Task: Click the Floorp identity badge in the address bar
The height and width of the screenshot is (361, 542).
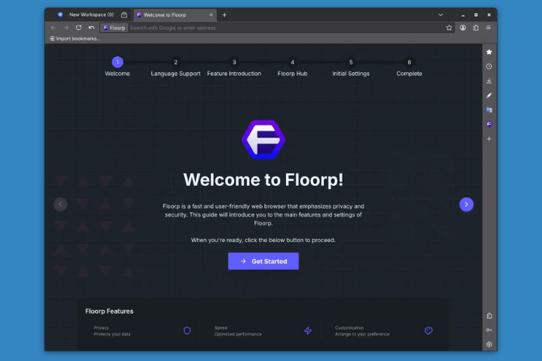Action: pyautogui.click(x=114, y=28)
